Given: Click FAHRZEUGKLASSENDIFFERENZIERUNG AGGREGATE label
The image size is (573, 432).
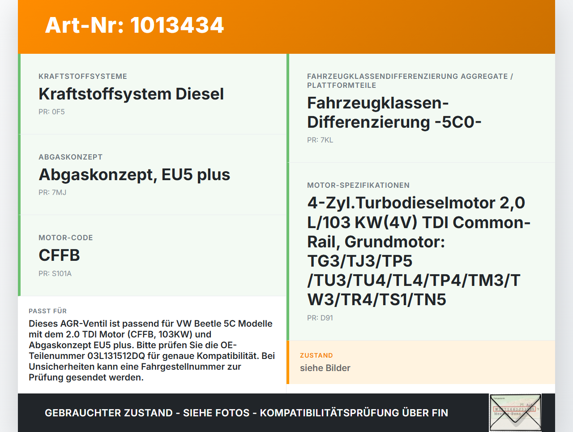Looking at the screenshot, I should tap(410, 81).
